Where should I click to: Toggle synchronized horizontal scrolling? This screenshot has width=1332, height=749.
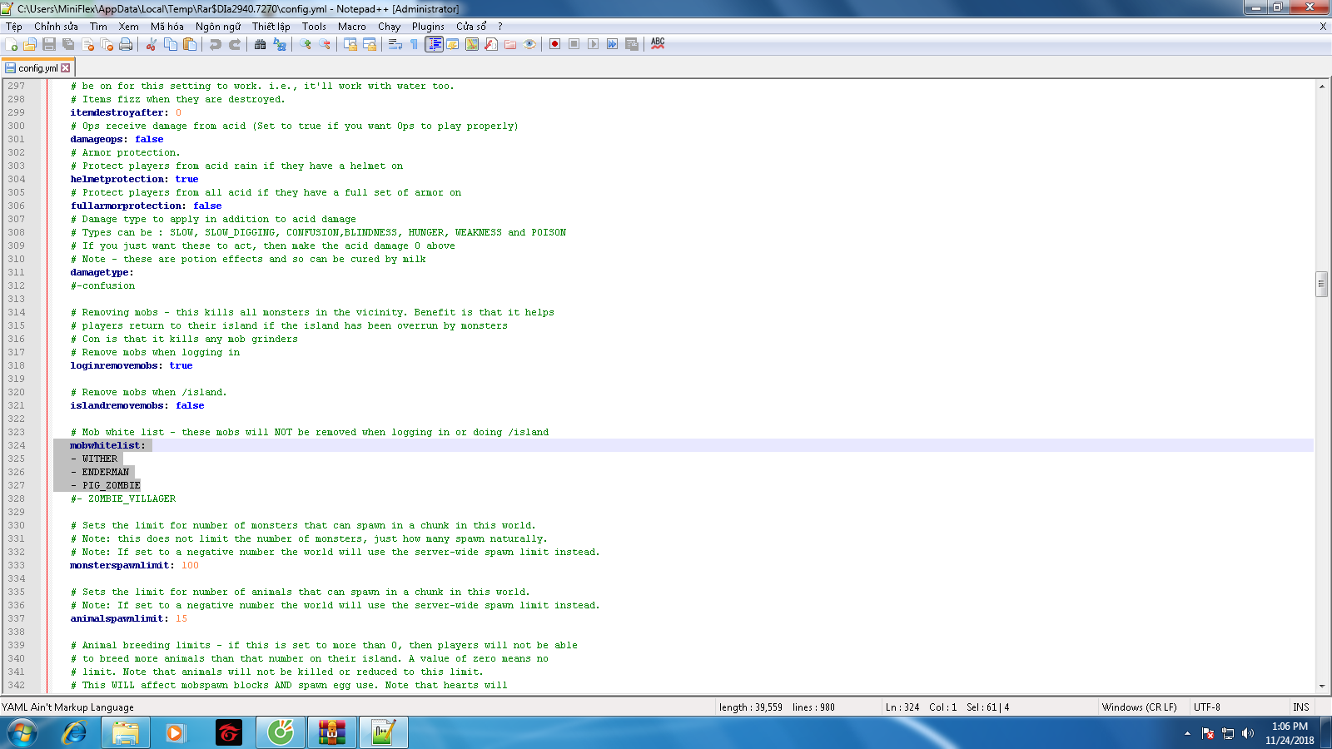tap(370, 44)
